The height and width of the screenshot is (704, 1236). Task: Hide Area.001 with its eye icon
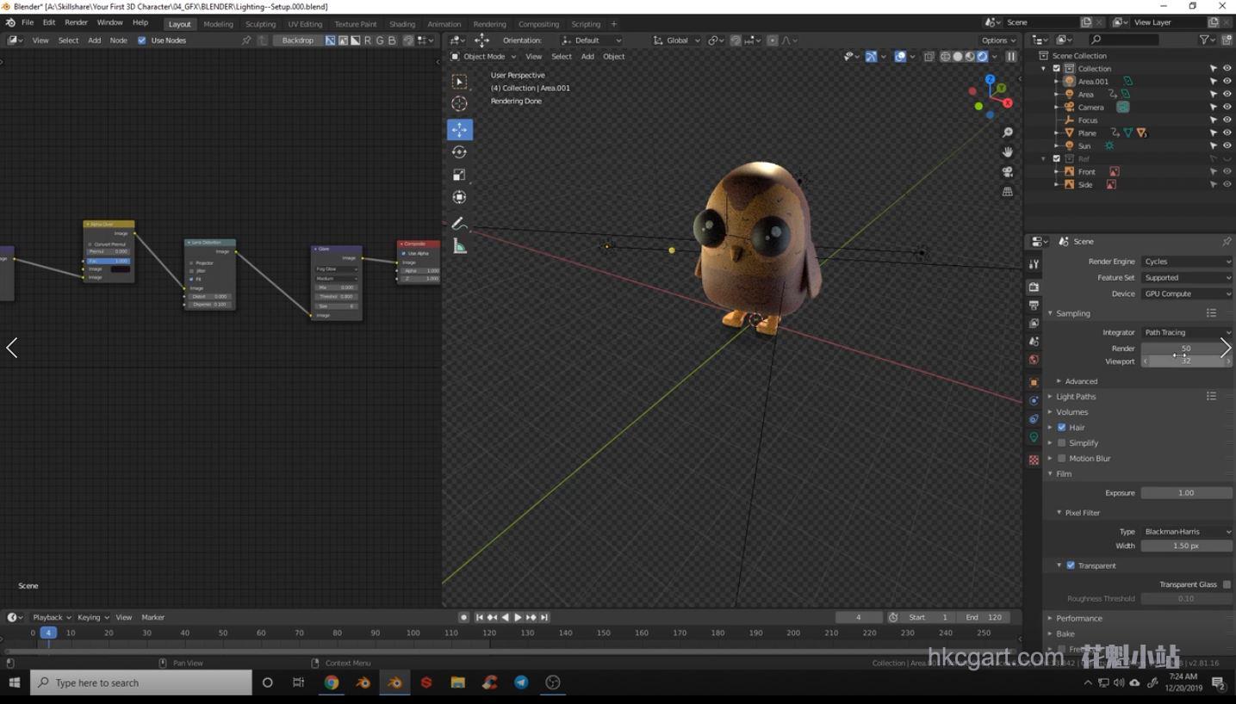[x=1227, y=82]
